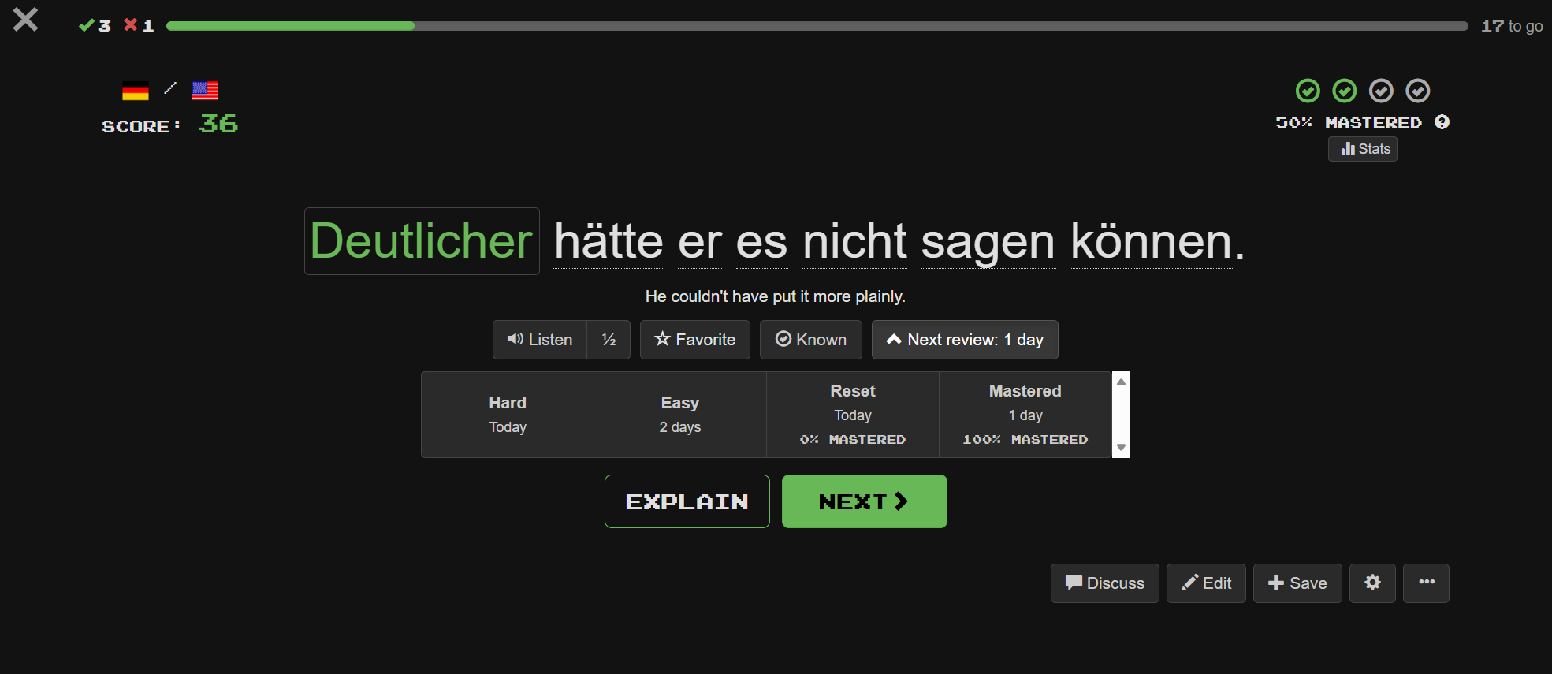Click the German flag icon
Screen dimensions: 1552x674
point(136,91)
